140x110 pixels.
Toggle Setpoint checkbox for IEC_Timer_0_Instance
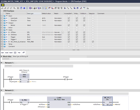tap(93, 42)
